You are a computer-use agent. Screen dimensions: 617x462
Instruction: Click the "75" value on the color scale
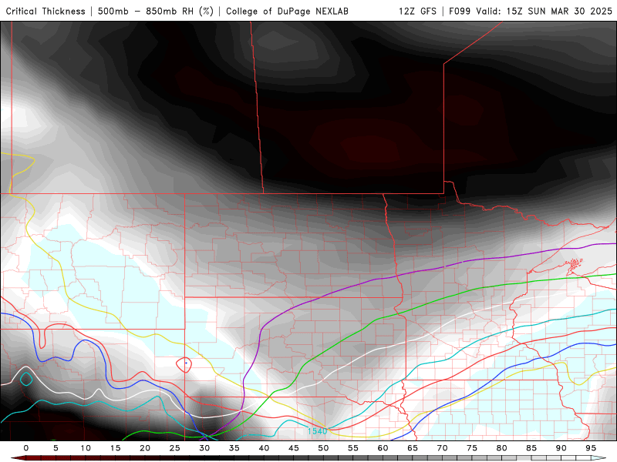[x=472, y=448]
